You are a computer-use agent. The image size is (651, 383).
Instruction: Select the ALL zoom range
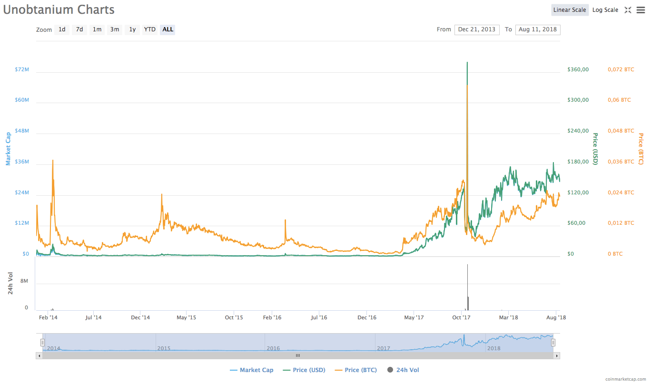point(168,29)
